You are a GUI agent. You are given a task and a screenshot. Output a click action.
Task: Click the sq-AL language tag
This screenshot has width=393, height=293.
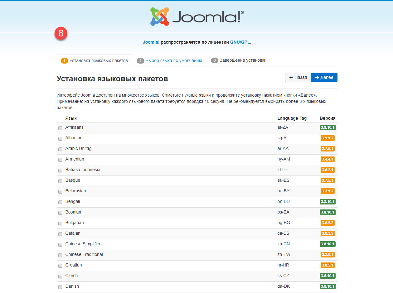click(x=283, y=138)
